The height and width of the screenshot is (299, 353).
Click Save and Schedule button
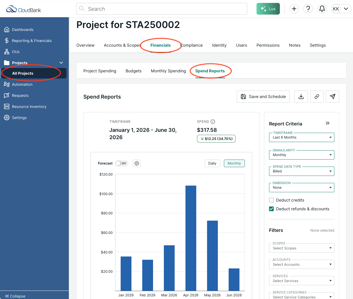click(263, 97)
